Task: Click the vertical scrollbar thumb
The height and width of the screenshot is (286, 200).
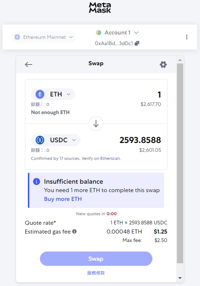Action: (x=180, y=163)
